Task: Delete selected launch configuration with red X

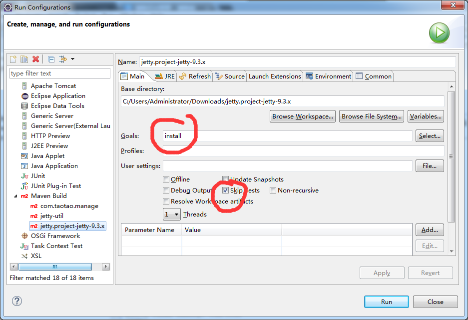Action: [36, 59]
